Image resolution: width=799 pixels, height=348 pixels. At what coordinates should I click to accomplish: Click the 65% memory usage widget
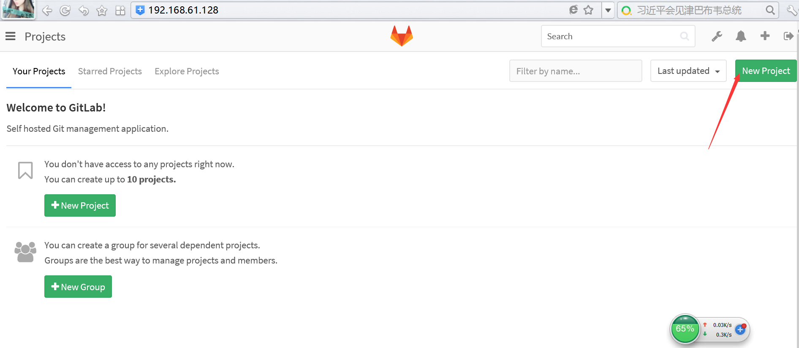(x=685, y=329)
